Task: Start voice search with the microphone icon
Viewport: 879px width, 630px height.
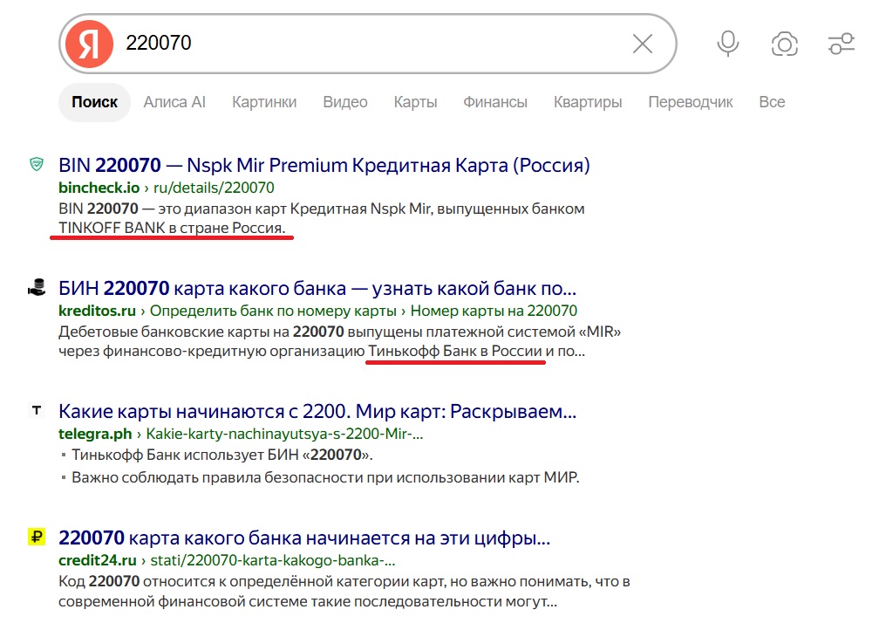Action: (x=727, y=44)
